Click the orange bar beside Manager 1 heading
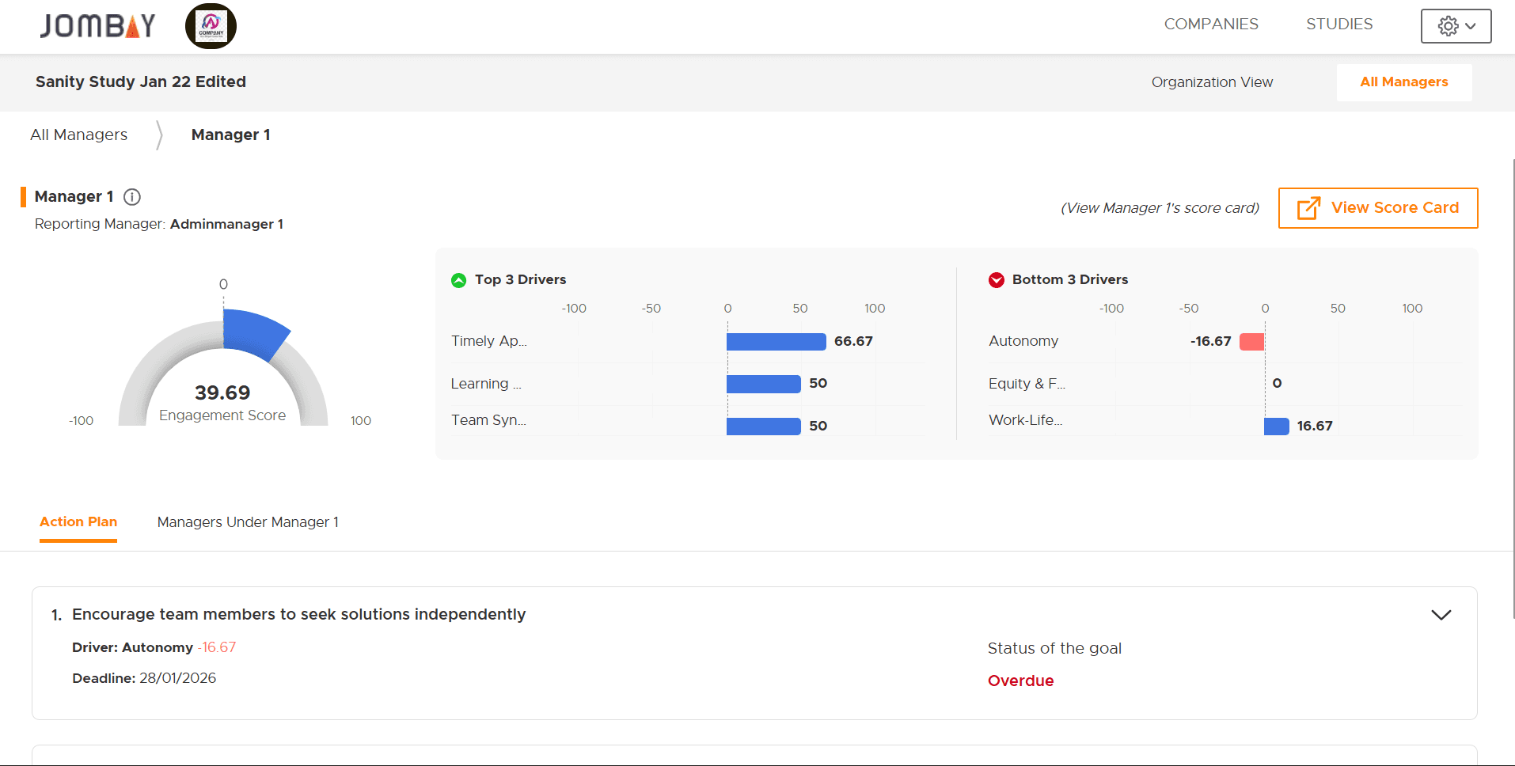1515x766 pixels. (x=24, y=196)
